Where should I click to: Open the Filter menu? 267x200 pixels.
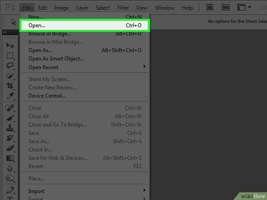123,8
